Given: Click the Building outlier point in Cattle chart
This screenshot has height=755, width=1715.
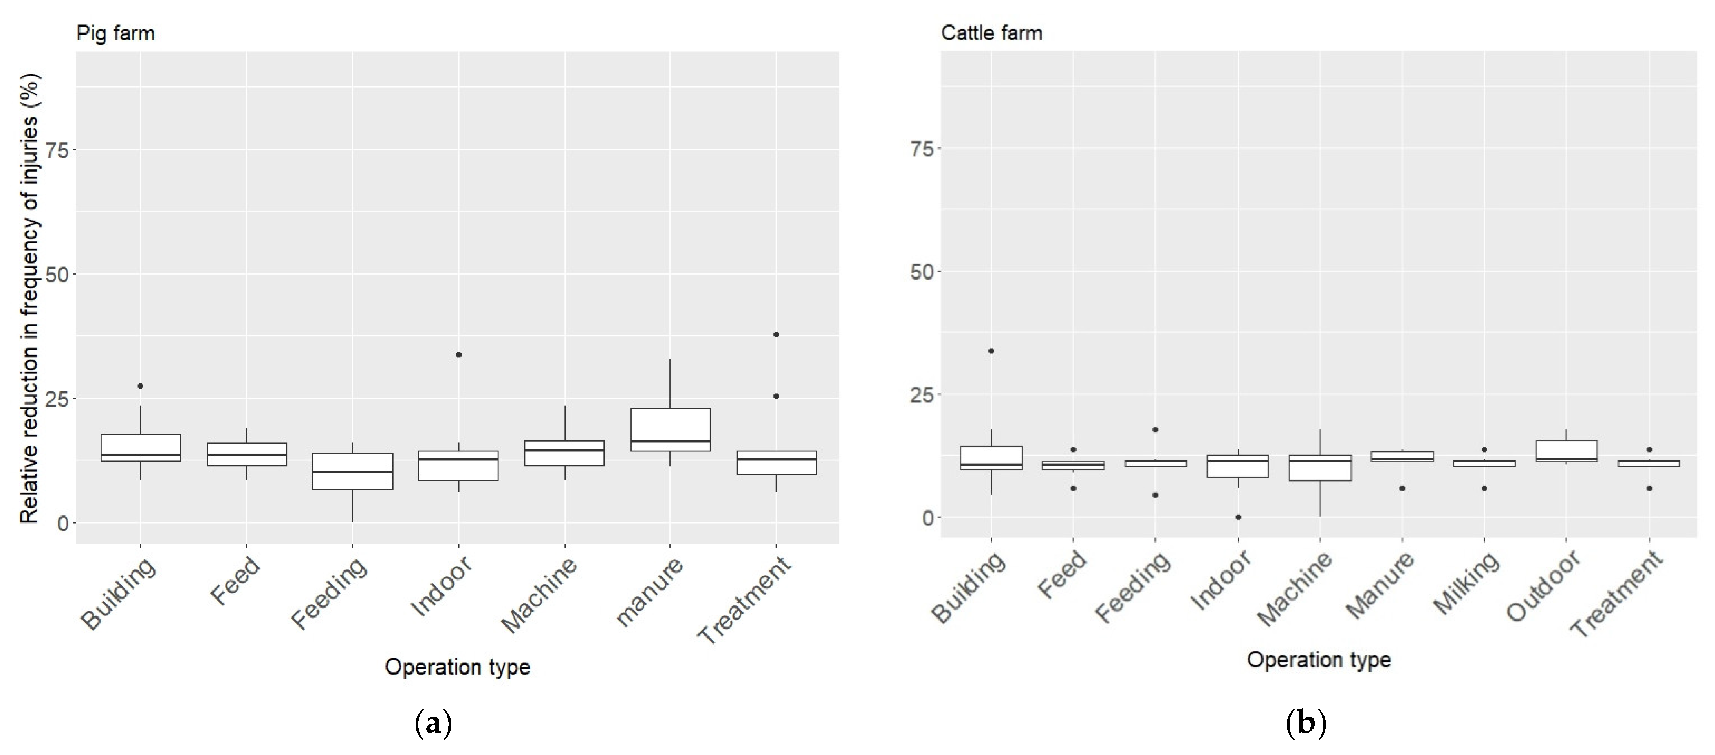Looking at the screenshot, I should (991, 351).
